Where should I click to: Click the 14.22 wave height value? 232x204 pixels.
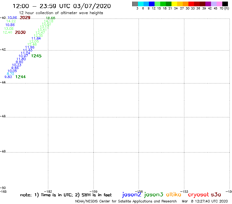11,21
